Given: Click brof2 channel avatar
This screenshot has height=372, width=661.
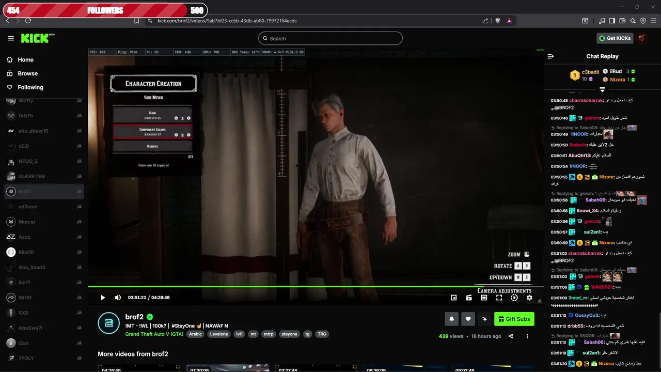Looking at the screenshot, I should [x=109, y=322].
